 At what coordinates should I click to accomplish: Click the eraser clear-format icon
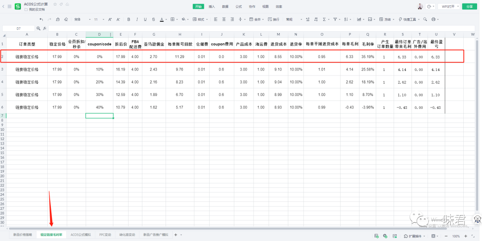coord(66,20)
